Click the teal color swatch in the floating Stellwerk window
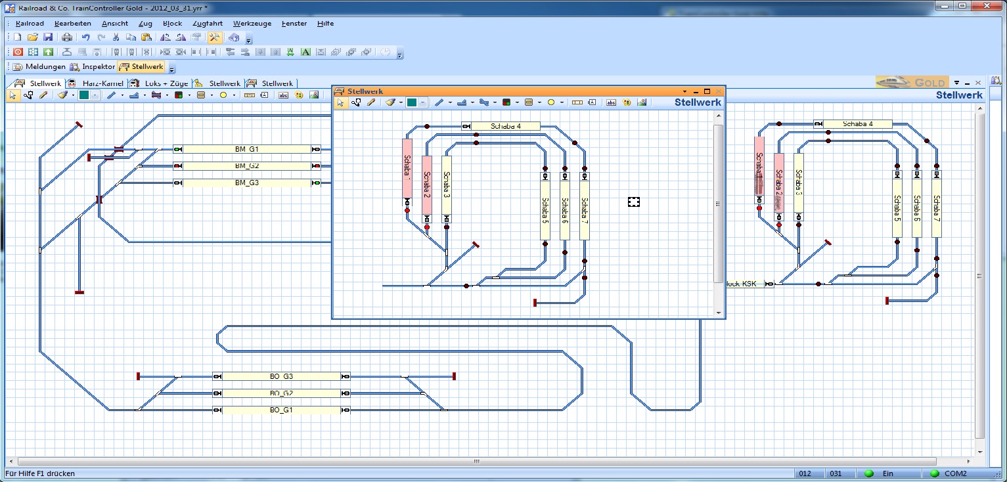 412,102
